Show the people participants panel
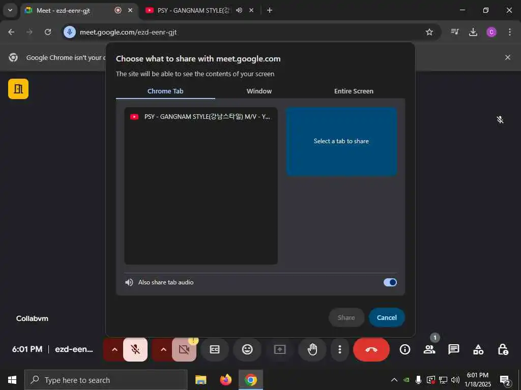The image size is (521, 390). (x=429, y=349)
